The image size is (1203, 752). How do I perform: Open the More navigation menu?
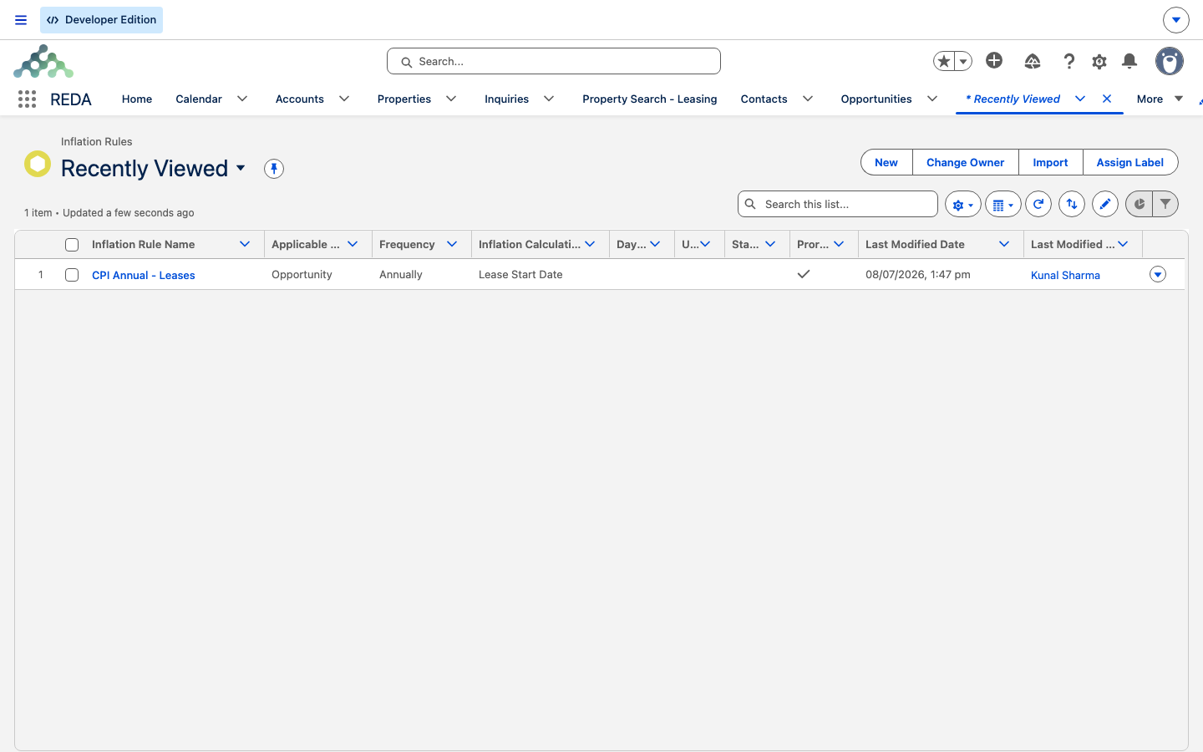[x=1160, y=99]
